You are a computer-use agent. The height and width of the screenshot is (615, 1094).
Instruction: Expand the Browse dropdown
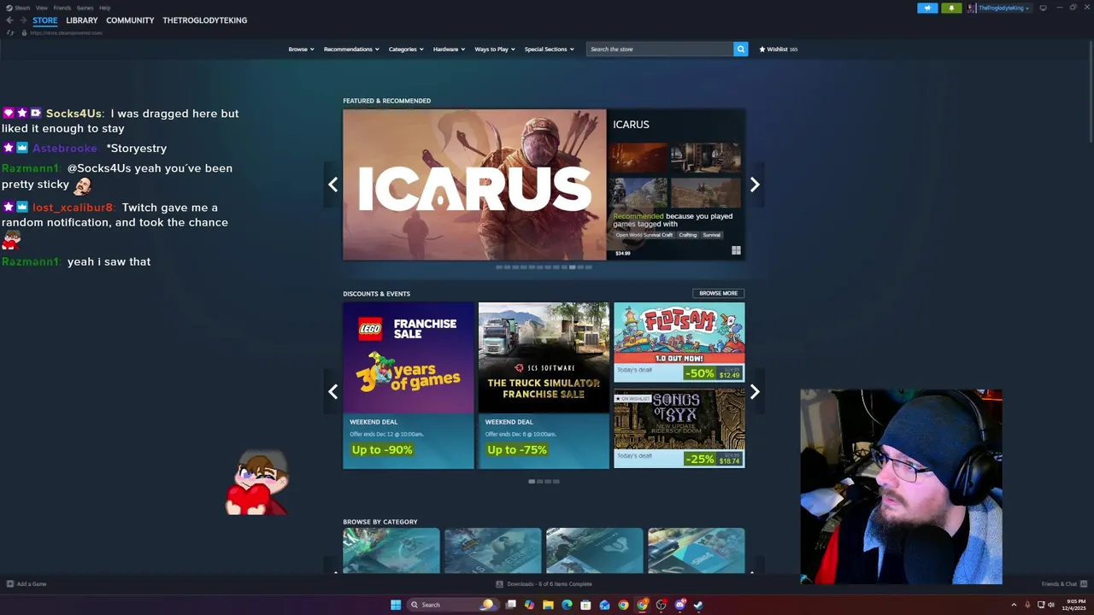[x=301, y=49]
